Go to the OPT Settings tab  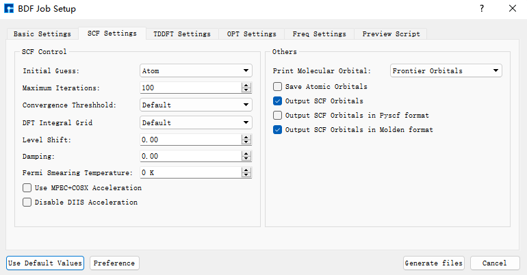pos(252,34)
